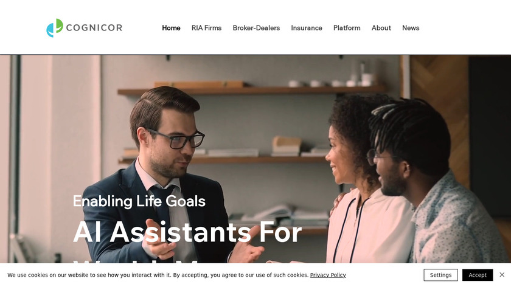Accept the cookies
Viewport: 511px width, 287px height.
[478, 275]
